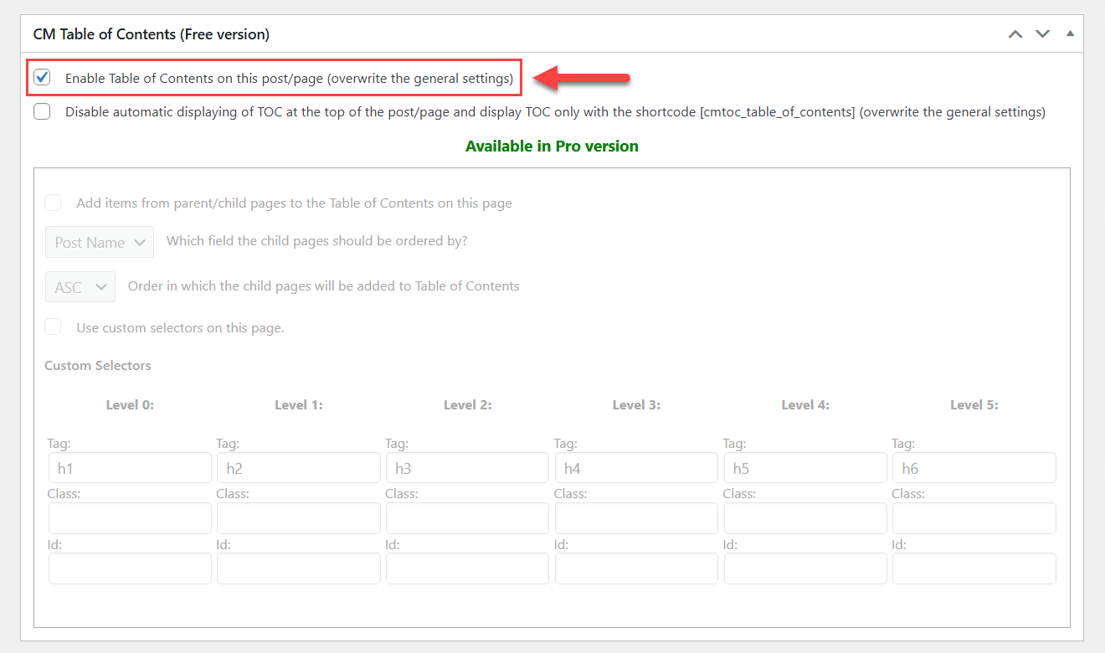
Task: Focus the Level 3 Id input field
Action: (636, 568)
